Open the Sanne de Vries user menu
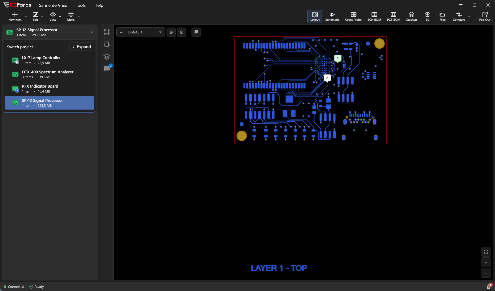This screenshot has width=495, height=291. click(x=53, y=5)
